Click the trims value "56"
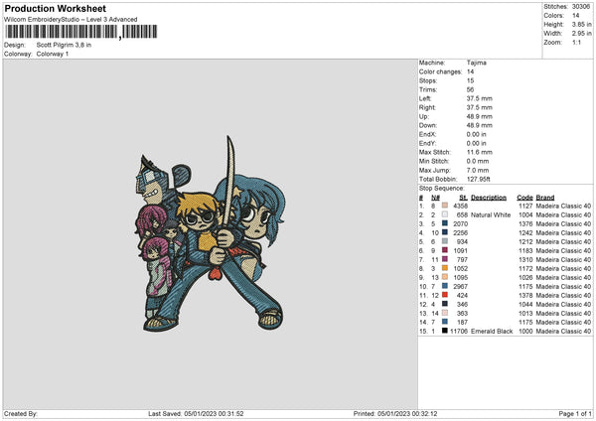 (470, 89)
